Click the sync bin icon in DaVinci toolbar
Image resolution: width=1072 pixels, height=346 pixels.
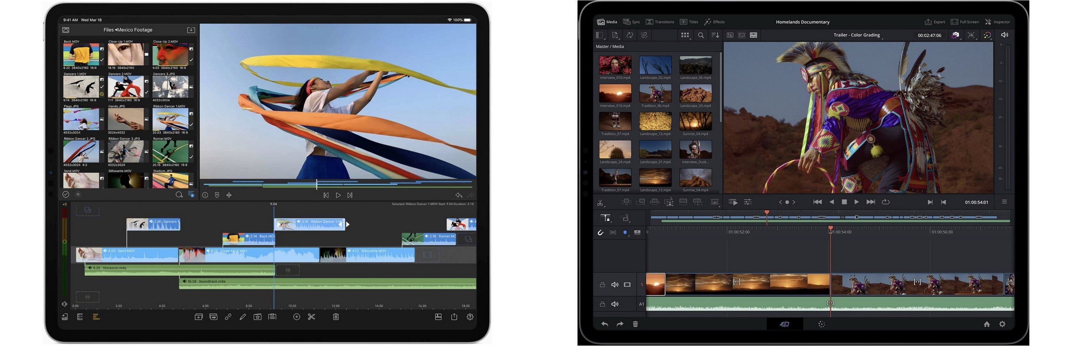(630, 35)
